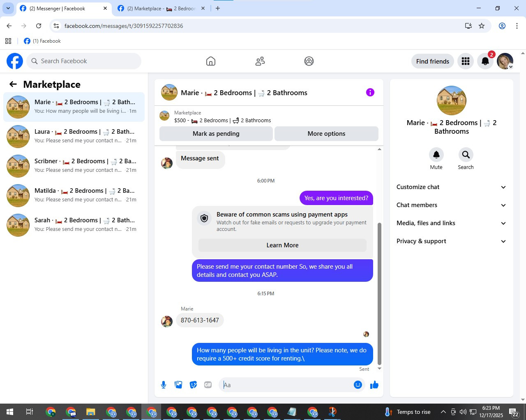Open Chrome profile icon in toolbar

click(502, 26)
